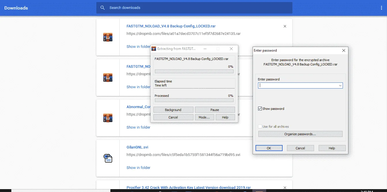Show GilanGNL.svi in folder
The width and height of the screenshot is (387, 192).
138,168
